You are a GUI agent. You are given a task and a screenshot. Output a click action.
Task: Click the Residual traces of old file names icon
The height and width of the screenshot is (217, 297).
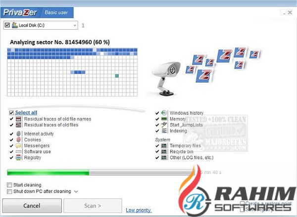[x=18, y=119]
